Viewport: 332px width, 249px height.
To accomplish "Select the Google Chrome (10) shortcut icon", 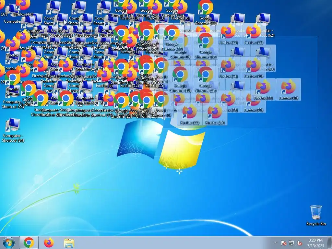I will tap(180, 79).
